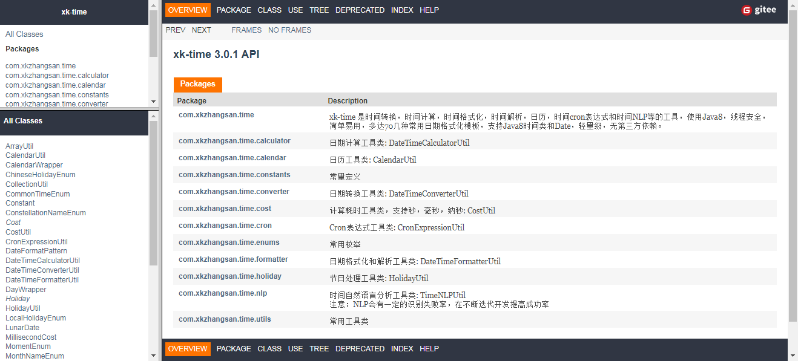Click down arrow of packages list scrollbar

pos(153,102)
